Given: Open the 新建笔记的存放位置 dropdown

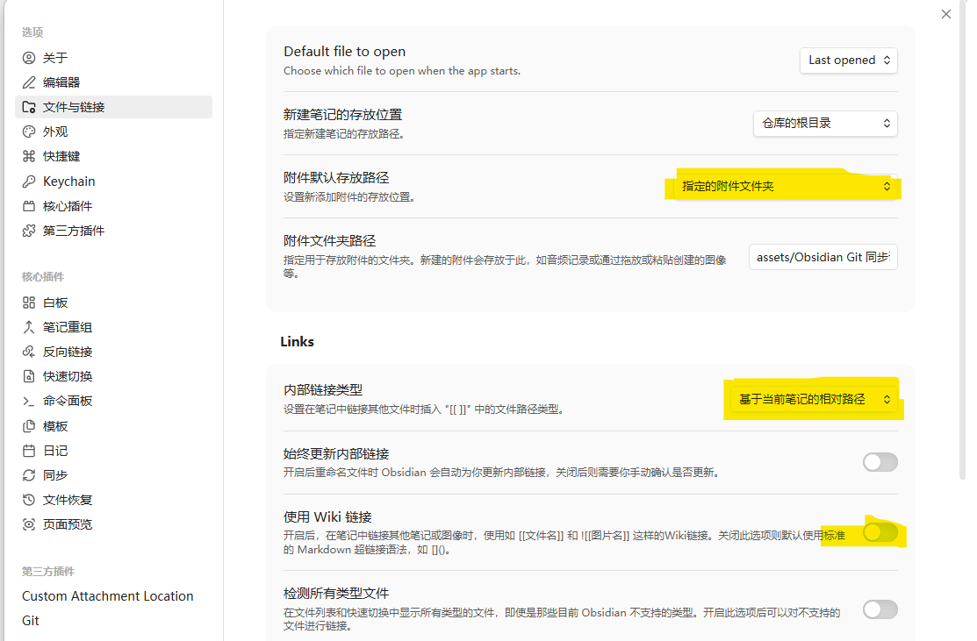Looking at the screenshot, I should click(824, 124).
